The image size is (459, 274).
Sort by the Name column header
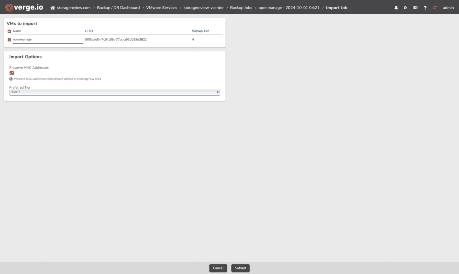(17, 31)
